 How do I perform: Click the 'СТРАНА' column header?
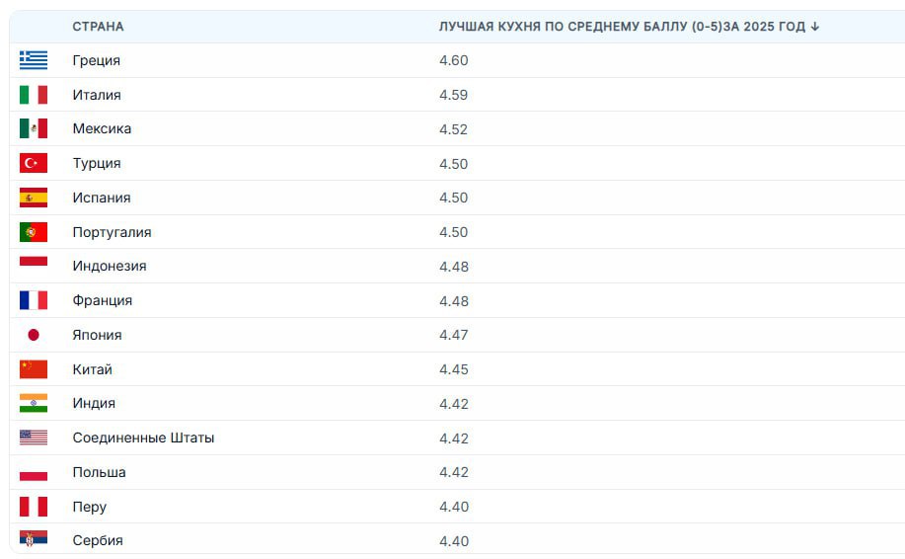(98, 27)
